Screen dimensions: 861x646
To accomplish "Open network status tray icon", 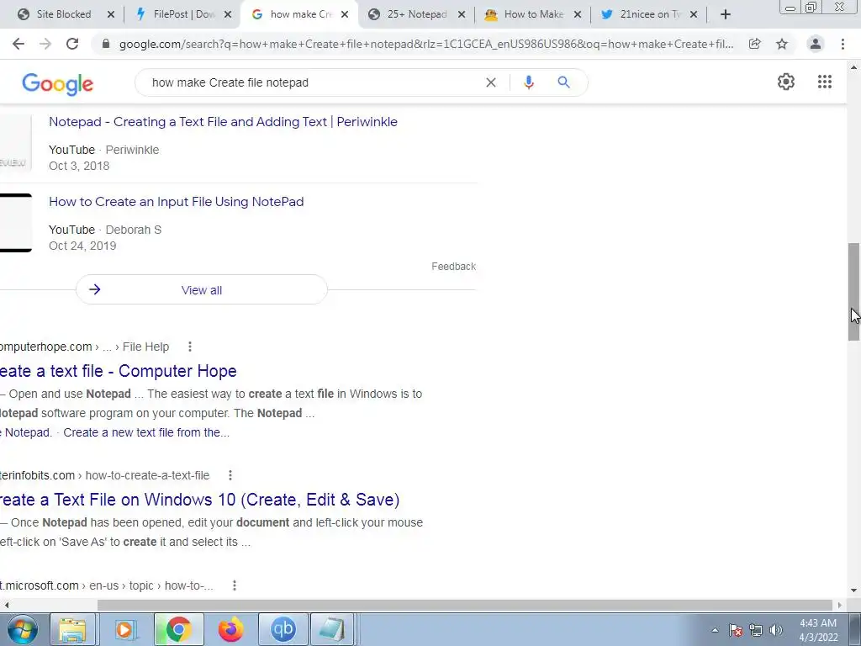I will [756, 630].
